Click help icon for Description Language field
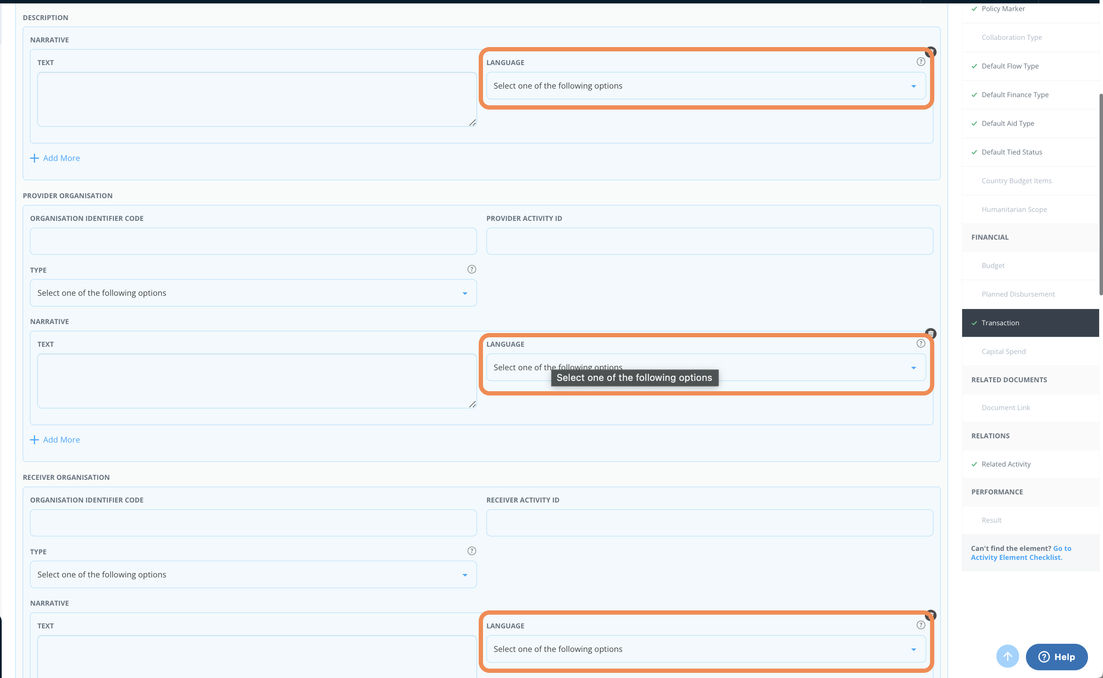 pos(921,62)
